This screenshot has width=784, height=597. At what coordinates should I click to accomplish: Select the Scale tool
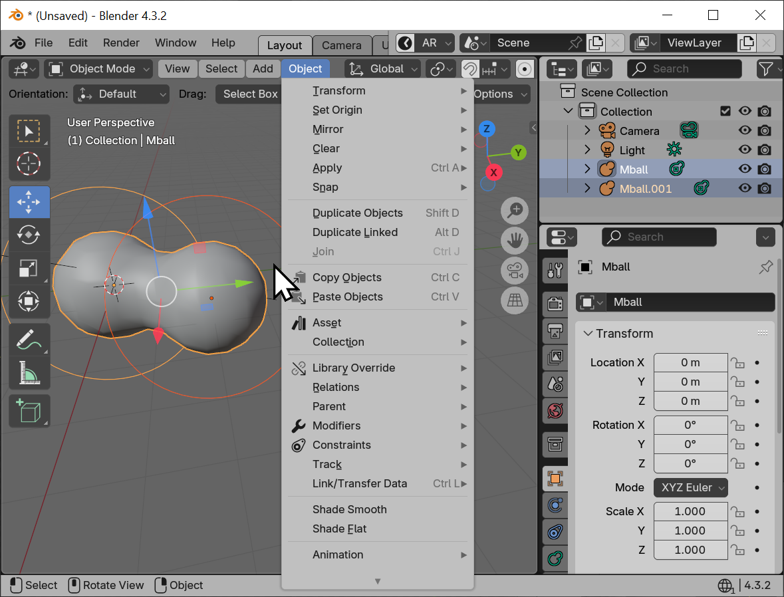29,268
